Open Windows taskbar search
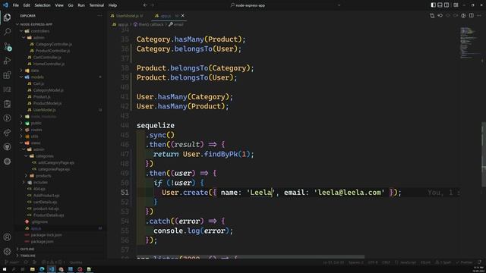The width and height of the screenshot is (486, 273). tap(14, 269)
